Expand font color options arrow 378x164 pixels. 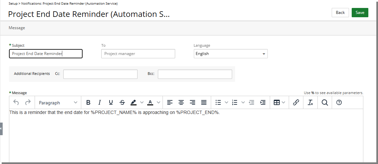pos(159,103)
